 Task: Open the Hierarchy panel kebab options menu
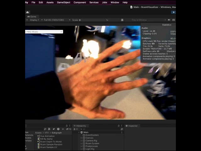(x=122, y=126)
